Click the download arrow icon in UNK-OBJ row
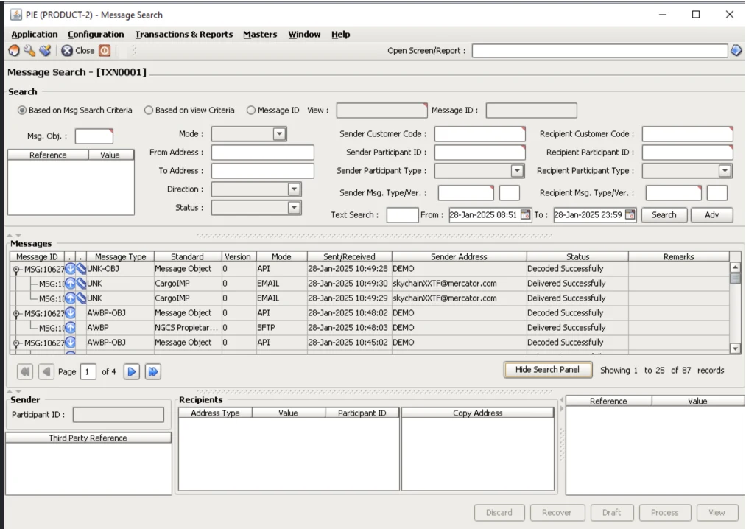This screenshot has height=529, width=746. click(71, 268)
